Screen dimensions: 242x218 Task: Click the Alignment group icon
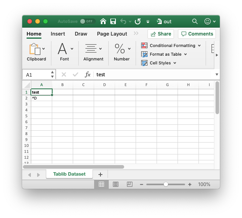91,49
